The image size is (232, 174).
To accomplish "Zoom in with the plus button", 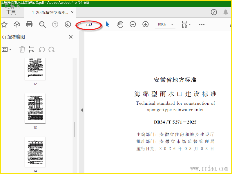I will pos(146,24).
